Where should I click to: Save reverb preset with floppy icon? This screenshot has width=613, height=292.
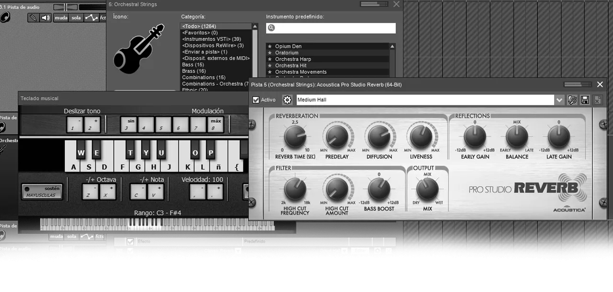[585, 100]
